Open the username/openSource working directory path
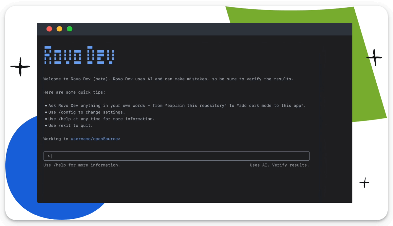 95,139
